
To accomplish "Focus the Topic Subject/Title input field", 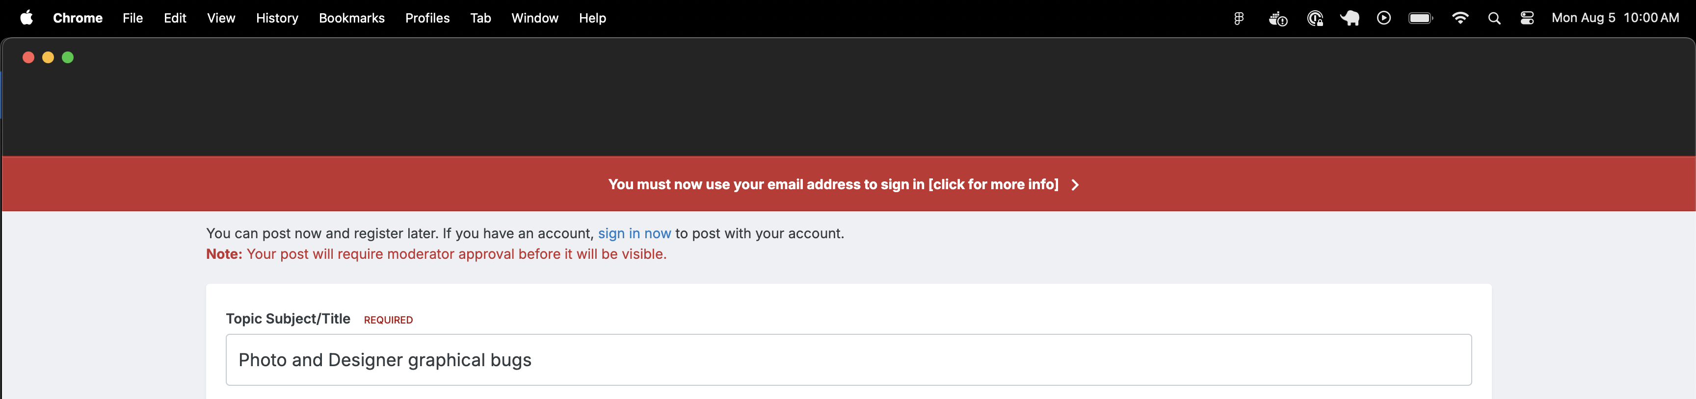I will click(848, 360).
